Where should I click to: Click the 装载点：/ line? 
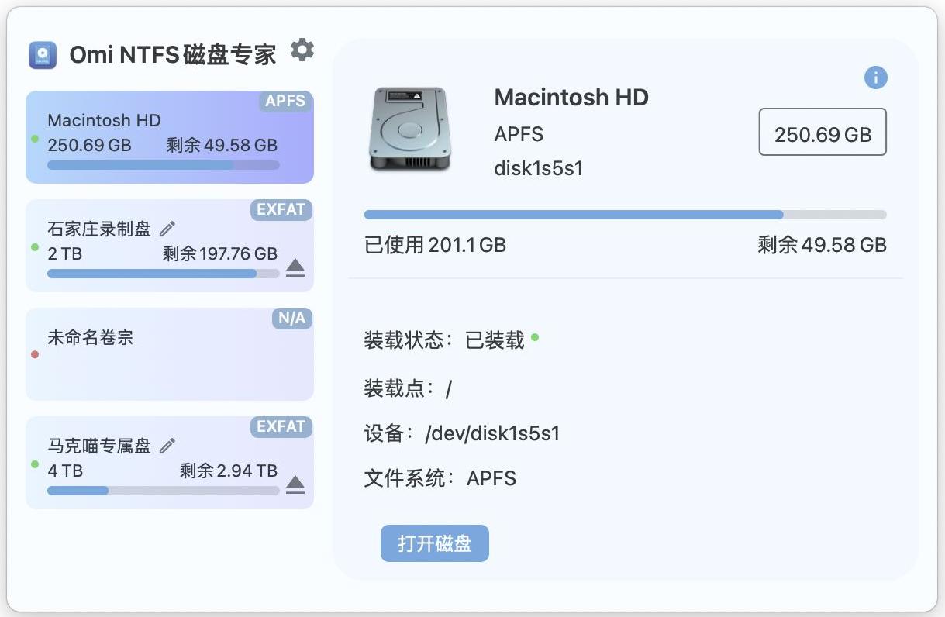tap(408, 388)
